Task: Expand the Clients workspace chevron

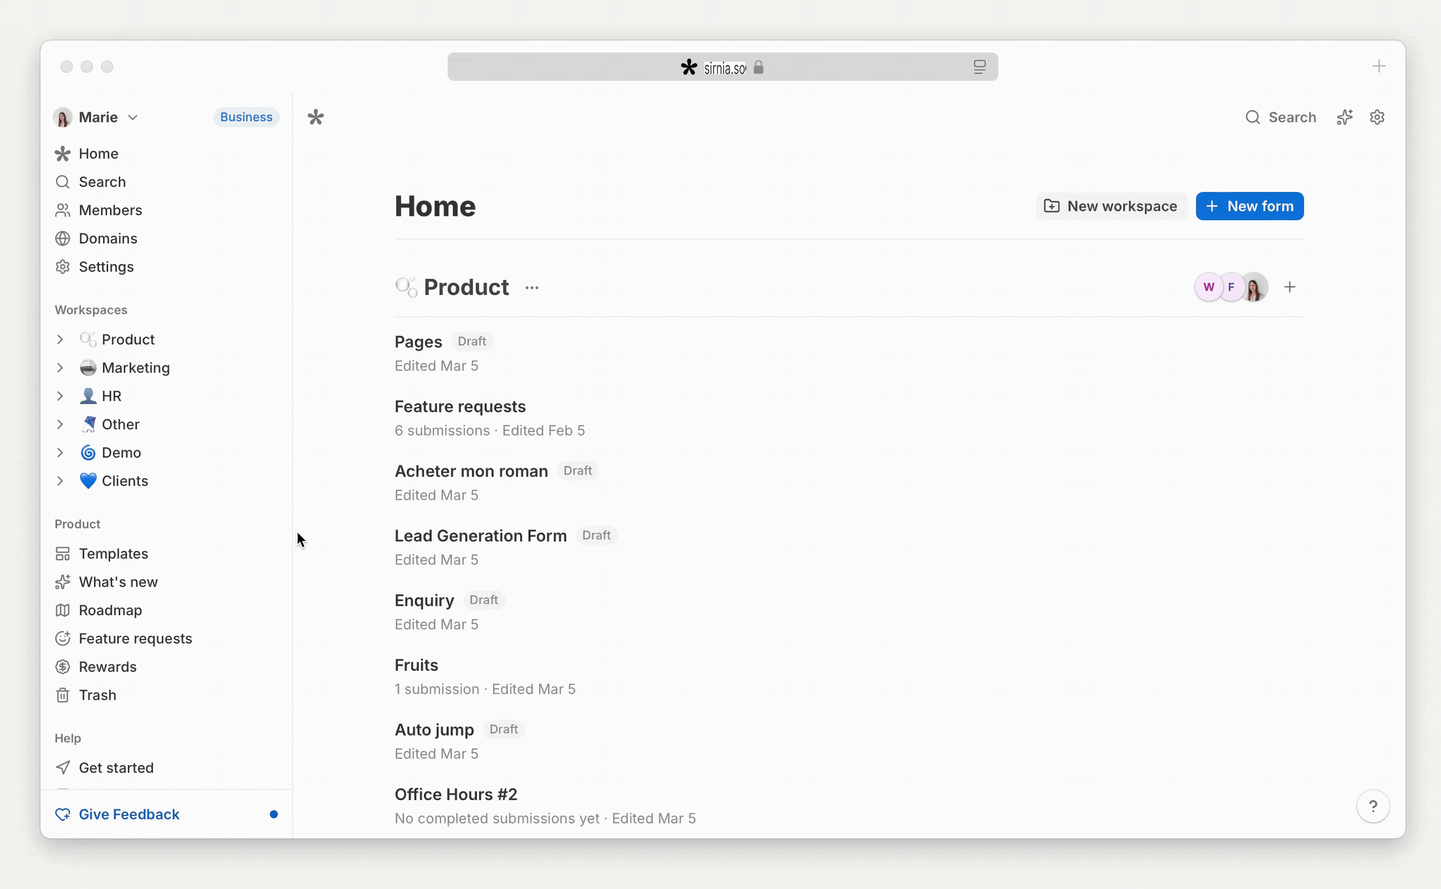Action: [60, 480]
